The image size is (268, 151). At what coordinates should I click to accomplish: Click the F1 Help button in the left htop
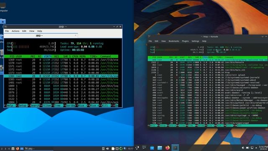tap(10, 105)
